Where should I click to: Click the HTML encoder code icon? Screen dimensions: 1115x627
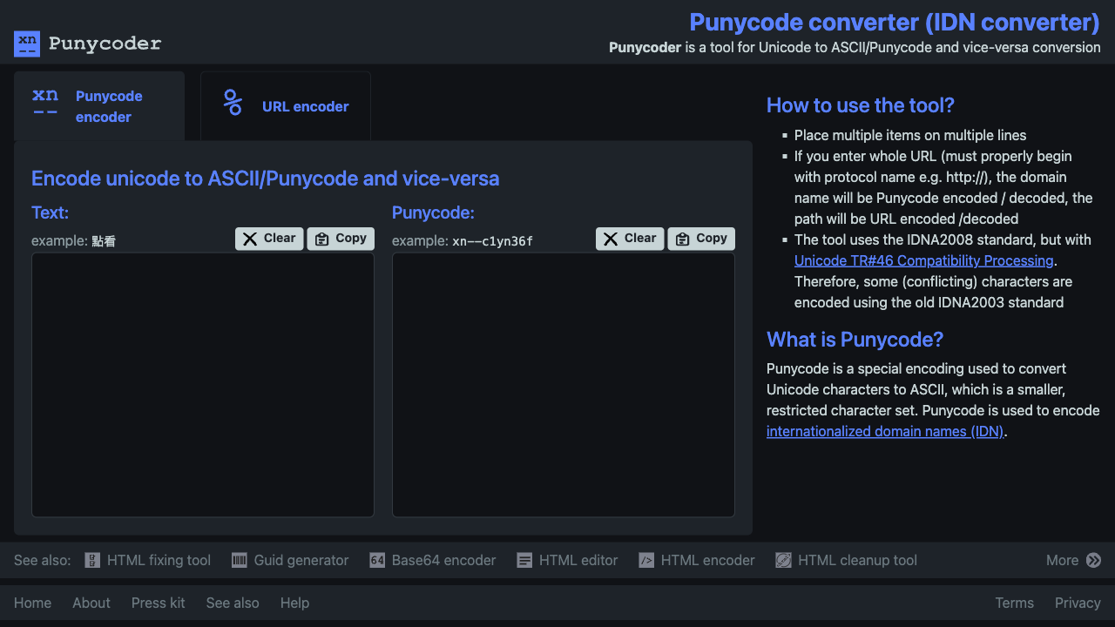pos(646,561)
